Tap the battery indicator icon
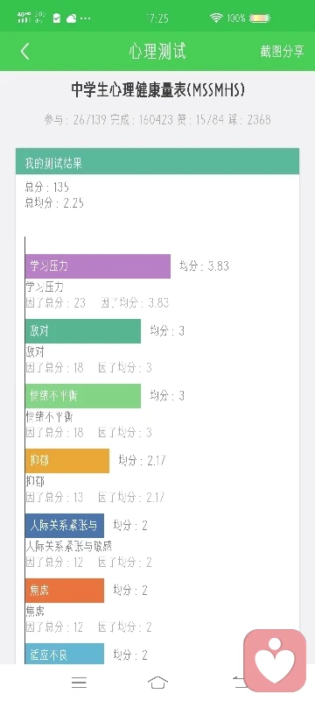The width and height of the screenshot is (315, 701). point(260,18)
